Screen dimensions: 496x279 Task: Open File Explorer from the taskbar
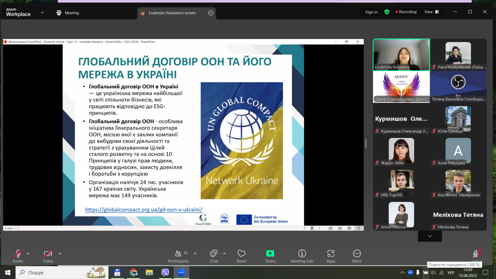149,272
